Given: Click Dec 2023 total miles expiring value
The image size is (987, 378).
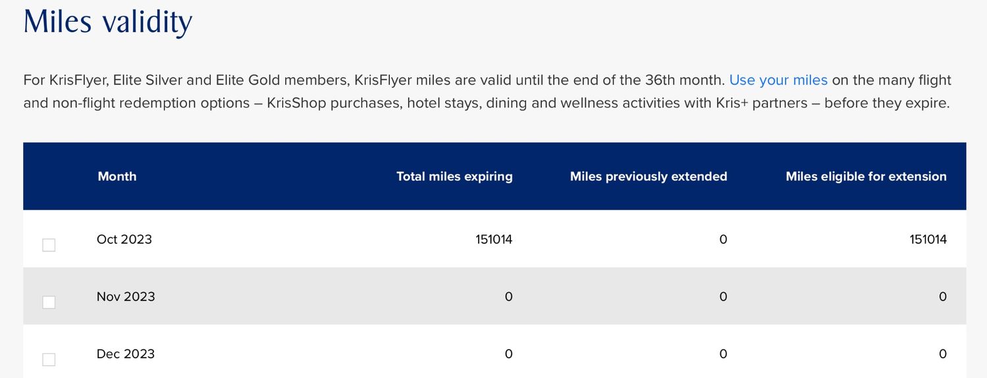Looking at the screenshot, I should tap(508, 354).
